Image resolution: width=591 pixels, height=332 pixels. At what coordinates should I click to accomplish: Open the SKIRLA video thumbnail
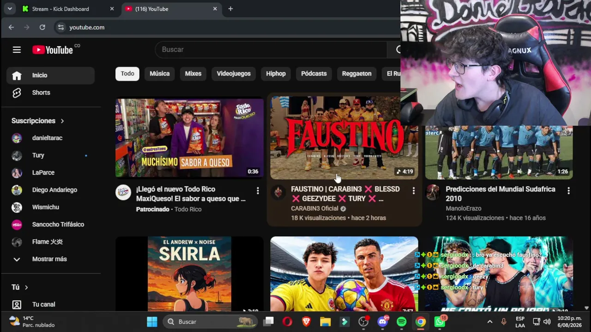click(189, 274)
